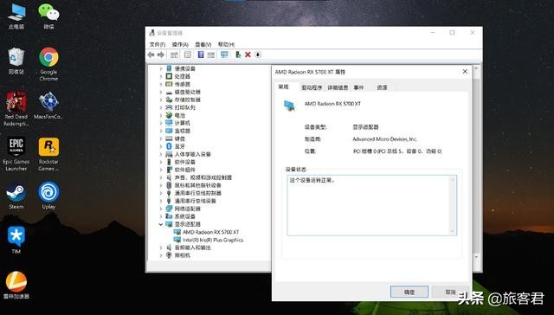Select the 传感器 (Sensors) tree item
This screenshot has height=315, width=554.
[x=183, y=84]
